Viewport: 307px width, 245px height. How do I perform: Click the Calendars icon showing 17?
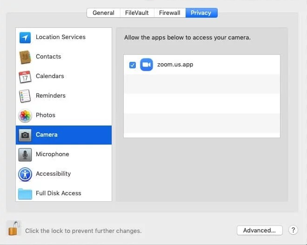tap(25, 77)
